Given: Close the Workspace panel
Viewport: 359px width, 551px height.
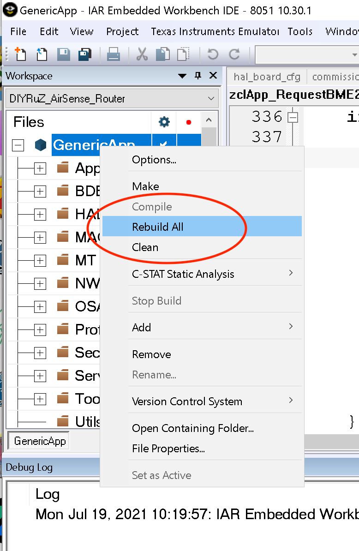Looking at the screenshot, I should coord(213,76).
